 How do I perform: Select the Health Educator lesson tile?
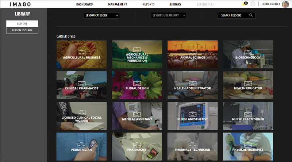pyautogui.click(x=248, y=85)
